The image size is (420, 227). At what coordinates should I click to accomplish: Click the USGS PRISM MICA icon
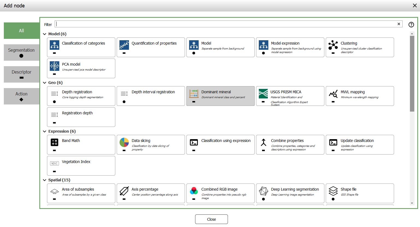point(263,94)
